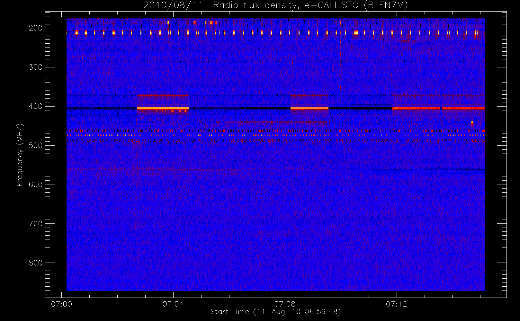Click the 700 frequency tick label

36,224
